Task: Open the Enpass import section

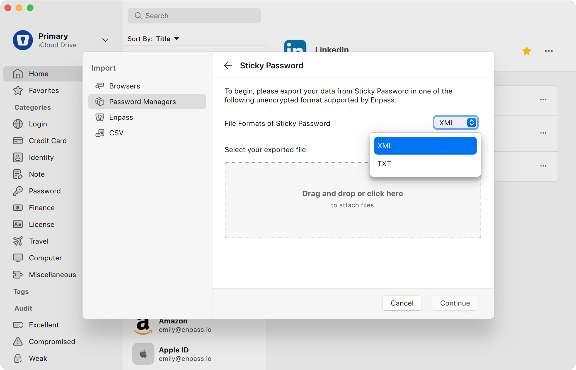Action: [147, 117]
